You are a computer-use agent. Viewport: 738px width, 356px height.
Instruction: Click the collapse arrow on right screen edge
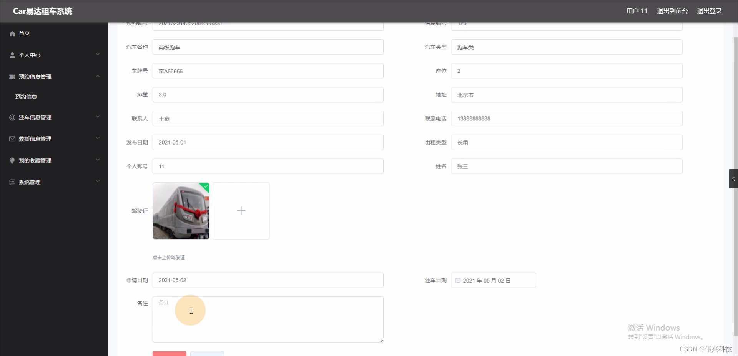[x=733, y=179]
